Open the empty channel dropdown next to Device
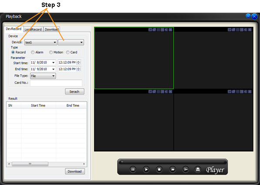Viewport: 260px width, 185px height. (71, 42)
